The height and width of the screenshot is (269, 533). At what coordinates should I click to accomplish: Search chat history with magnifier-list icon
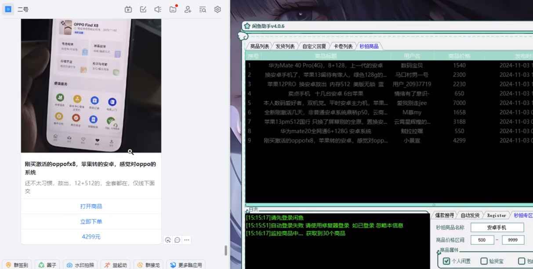(203, 9)
